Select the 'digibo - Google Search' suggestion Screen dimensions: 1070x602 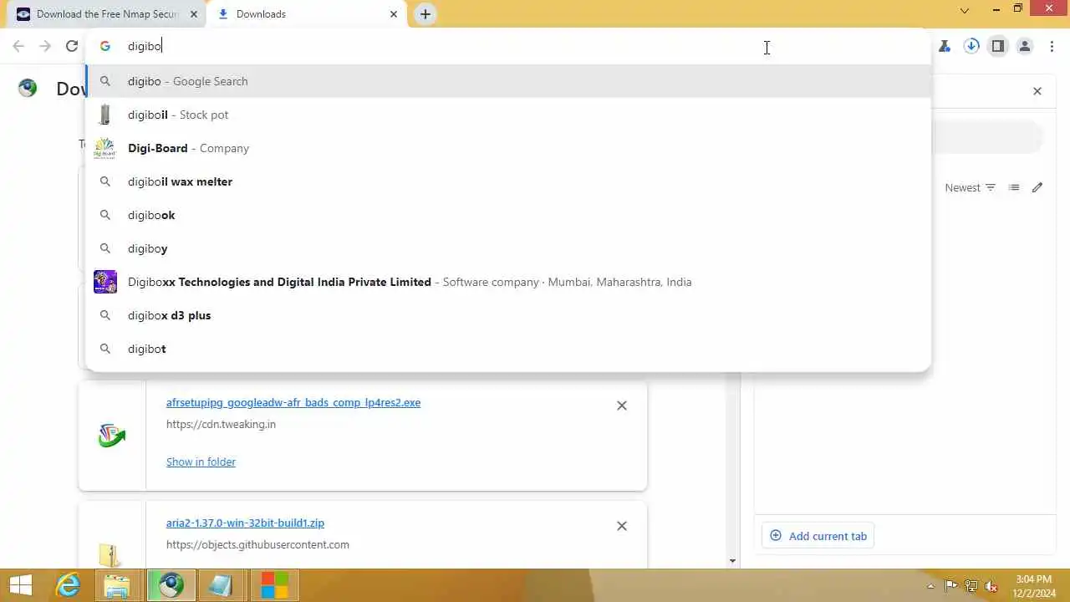pyautogui.click(x=508, y=81)
